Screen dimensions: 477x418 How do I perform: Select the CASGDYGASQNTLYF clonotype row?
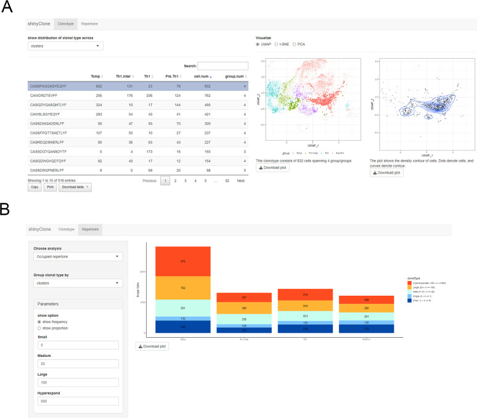138,105
